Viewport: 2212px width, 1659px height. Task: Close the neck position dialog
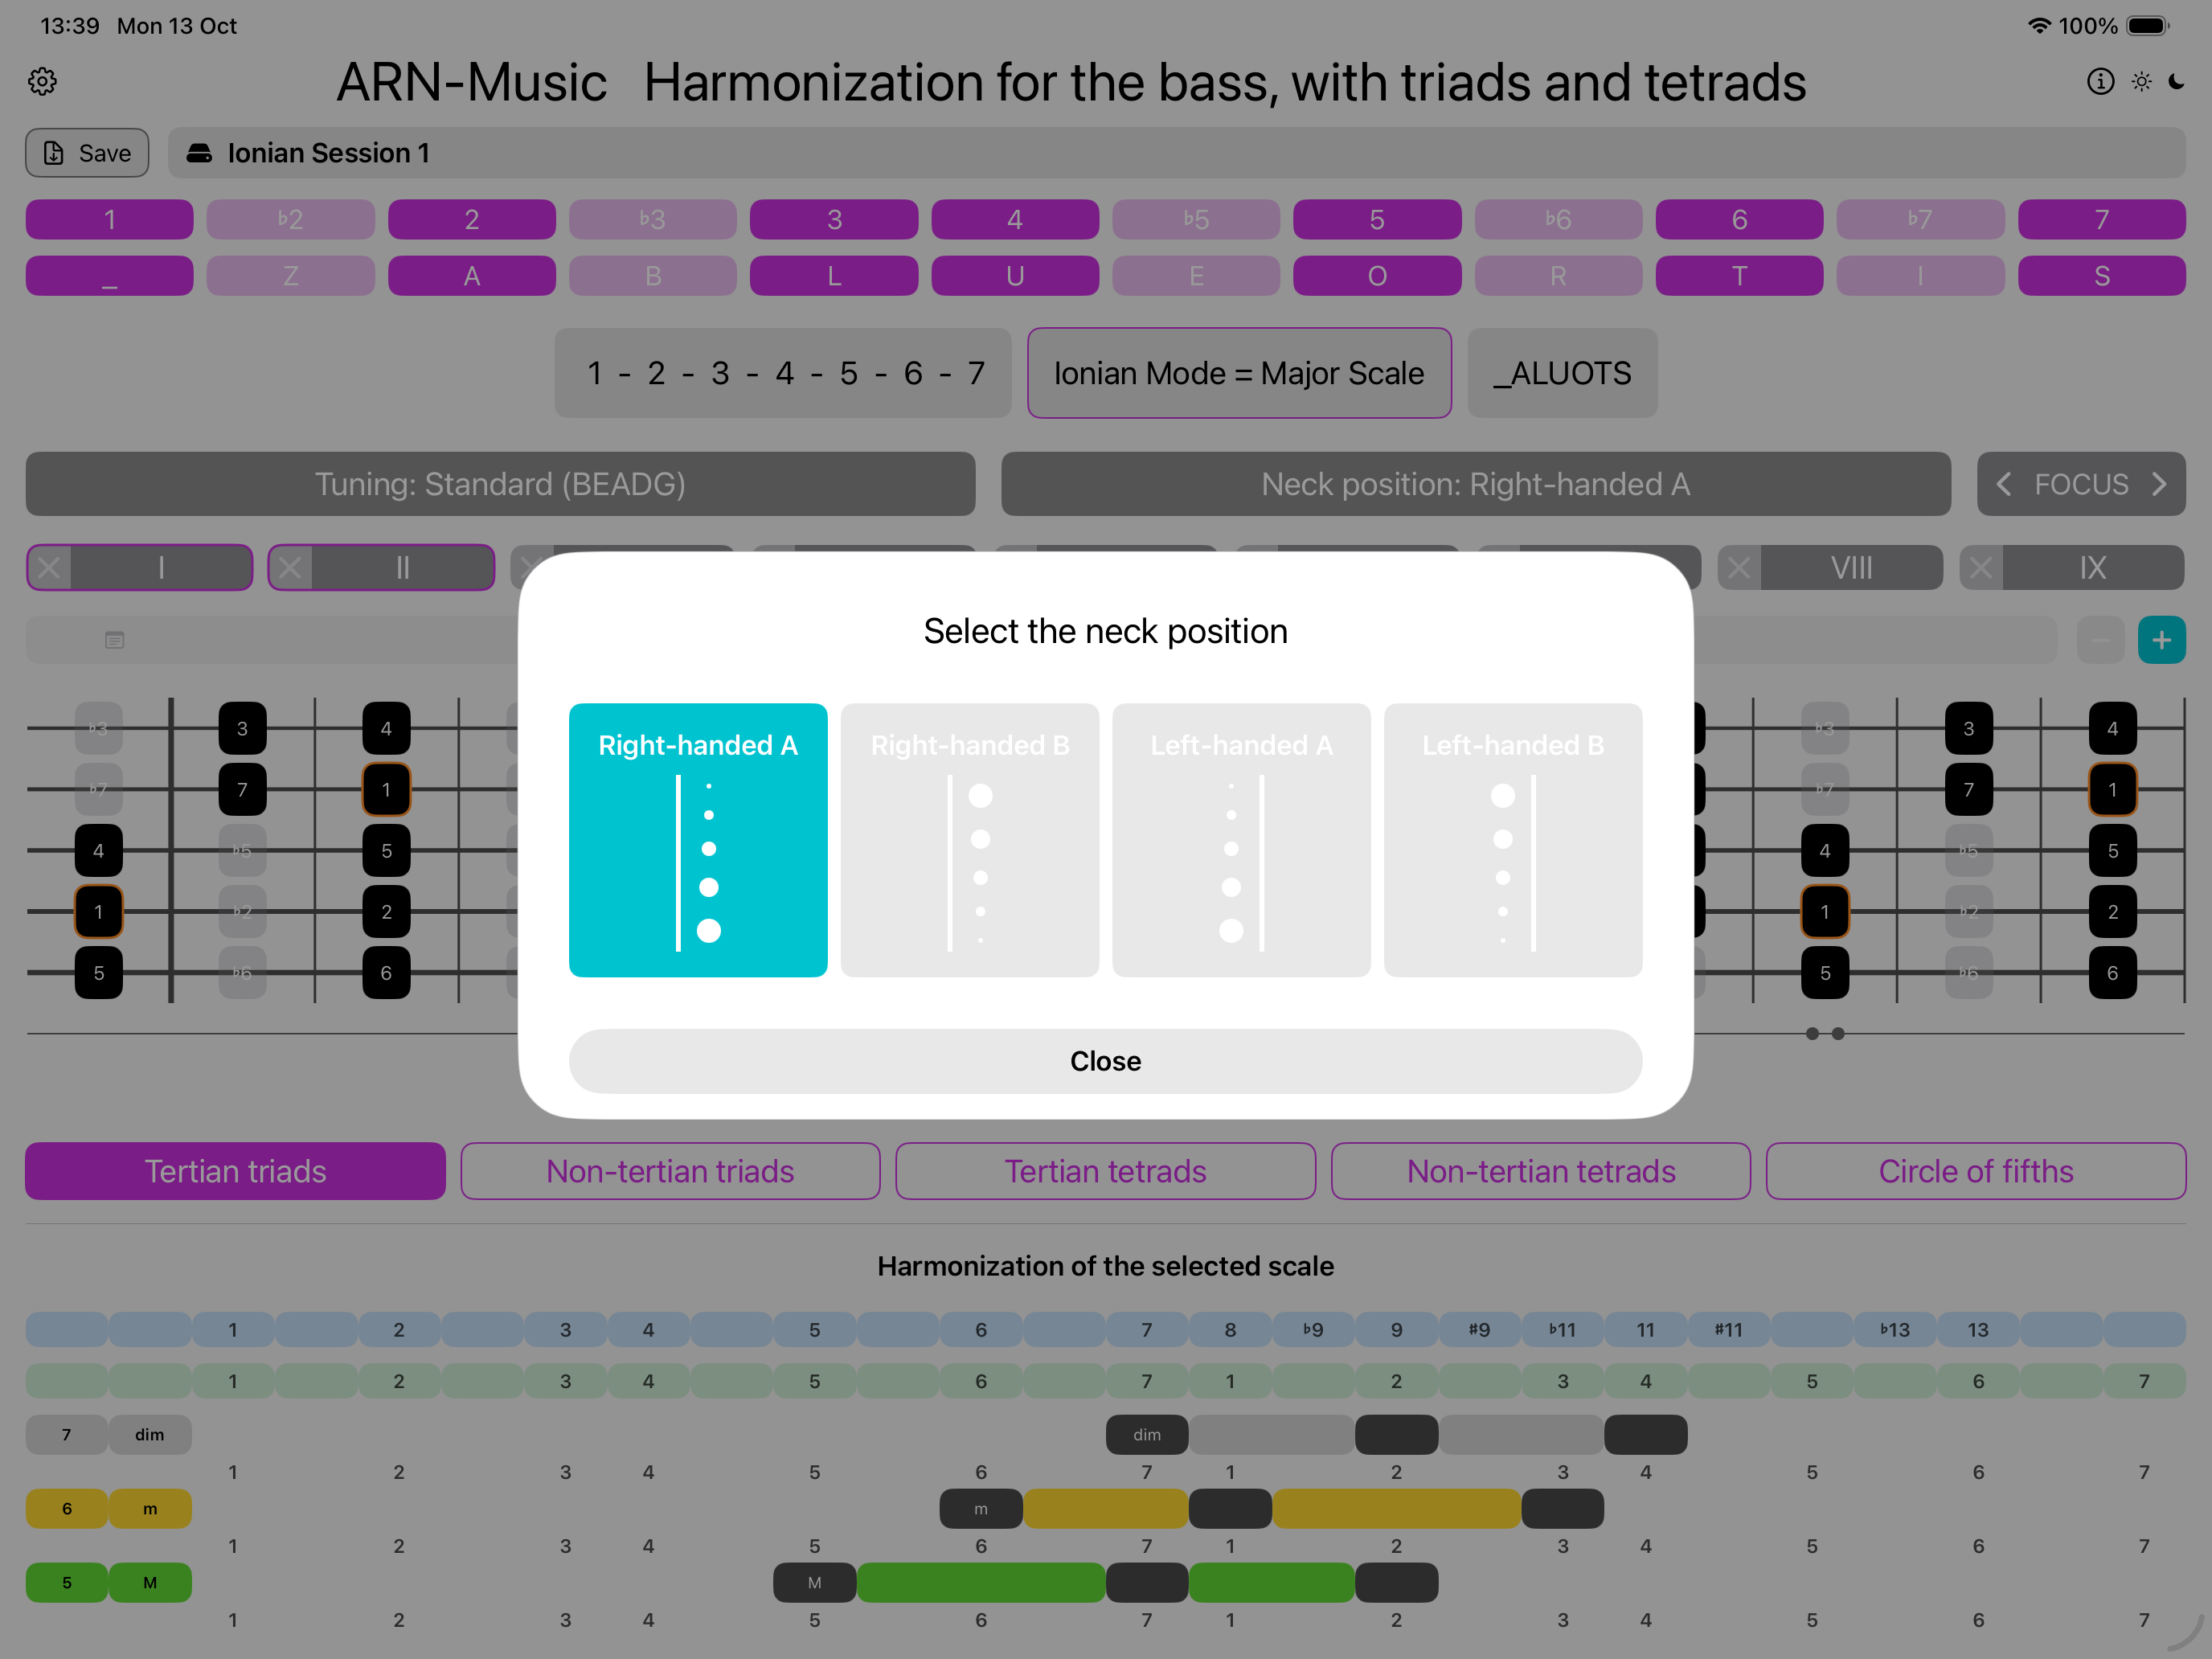coord(1105,1061)
